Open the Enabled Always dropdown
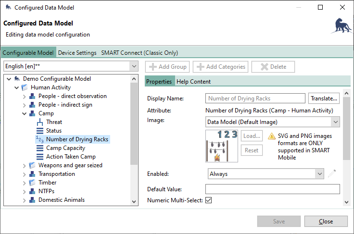 click(266, 174)
